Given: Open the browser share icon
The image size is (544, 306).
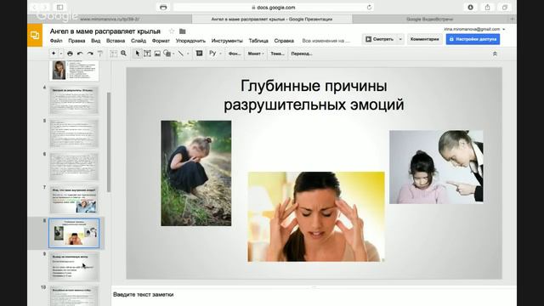Looking at the screenshot, I should pos(487,8).
